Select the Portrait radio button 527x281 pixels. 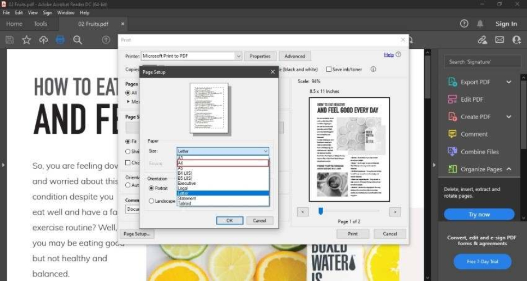point(151,188)
